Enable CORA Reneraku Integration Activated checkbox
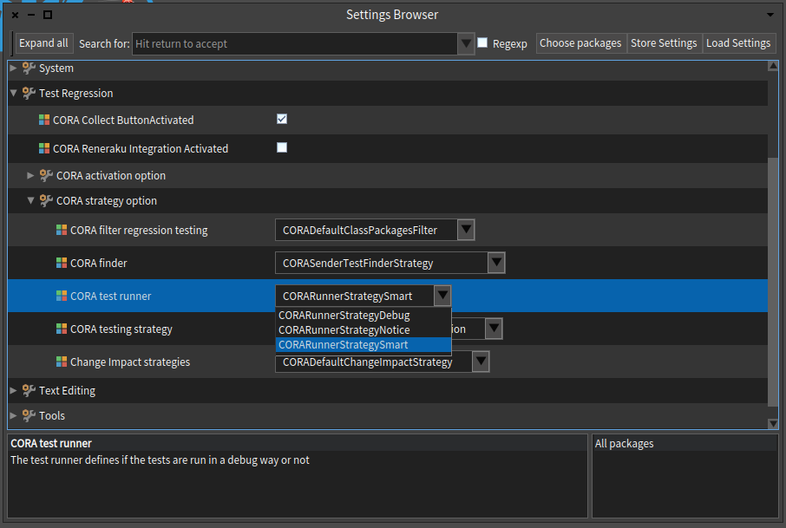The width and height of the screenshot is (786, 528). [282, 147]
